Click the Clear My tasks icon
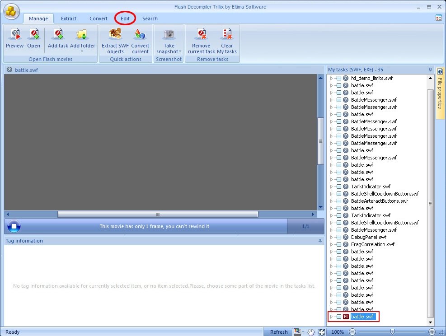 pyautogui.click(x=227, y=34)
